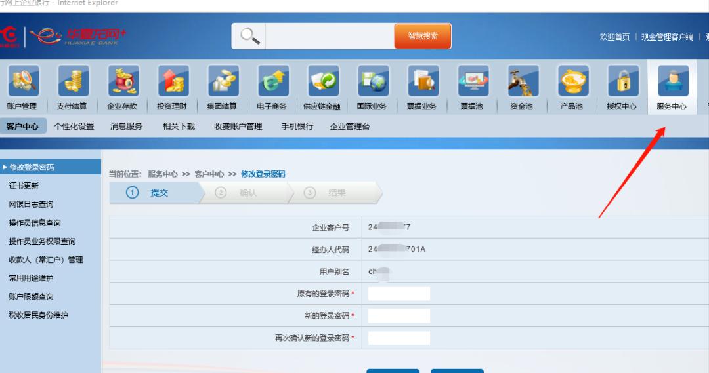Open the 账户管理 icon
Image resolution: width=709 pixels, height=373 pixels.
24,81
